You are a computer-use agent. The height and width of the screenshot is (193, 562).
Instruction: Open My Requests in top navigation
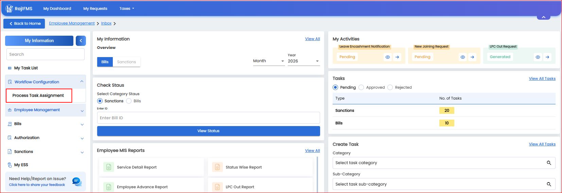click(95, 8)
